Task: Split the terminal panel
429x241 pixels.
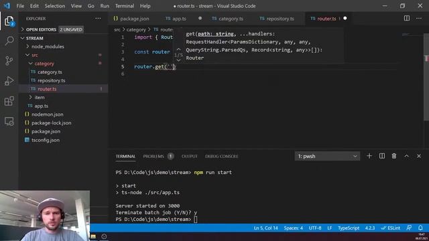Action: coord(382,156)
